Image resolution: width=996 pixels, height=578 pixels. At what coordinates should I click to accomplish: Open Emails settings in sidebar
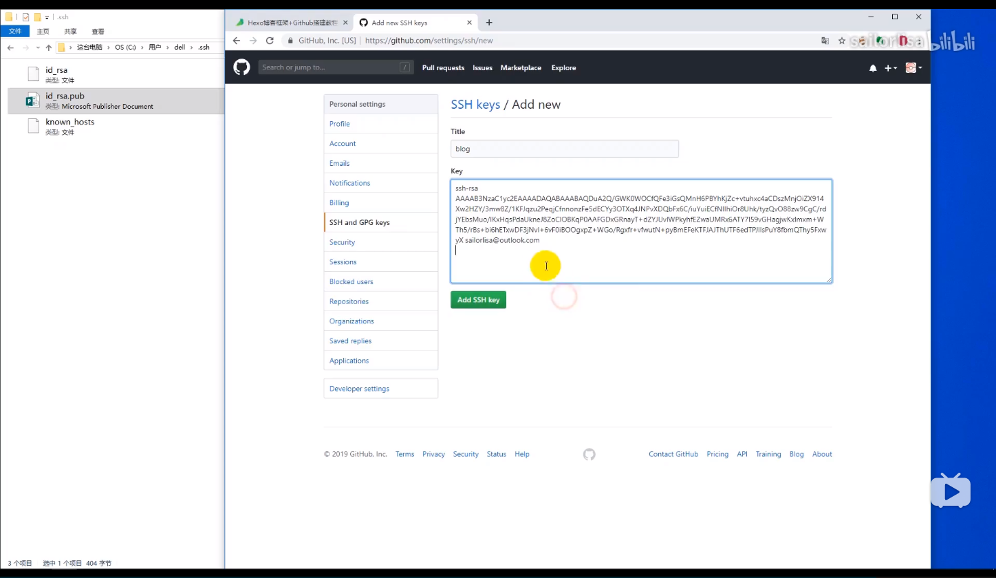tap(381, 163)
